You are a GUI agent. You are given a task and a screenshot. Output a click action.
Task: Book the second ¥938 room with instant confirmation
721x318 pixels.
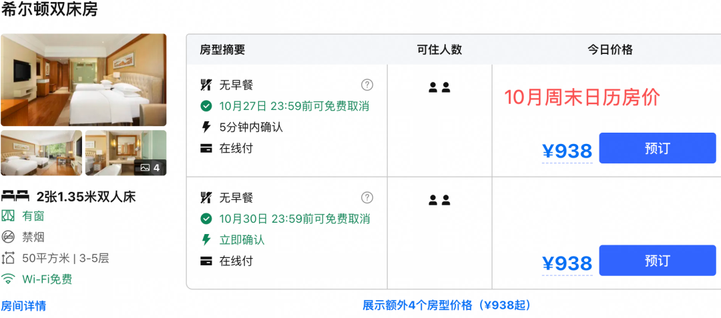pyautogui.click(x=657, y=261)
